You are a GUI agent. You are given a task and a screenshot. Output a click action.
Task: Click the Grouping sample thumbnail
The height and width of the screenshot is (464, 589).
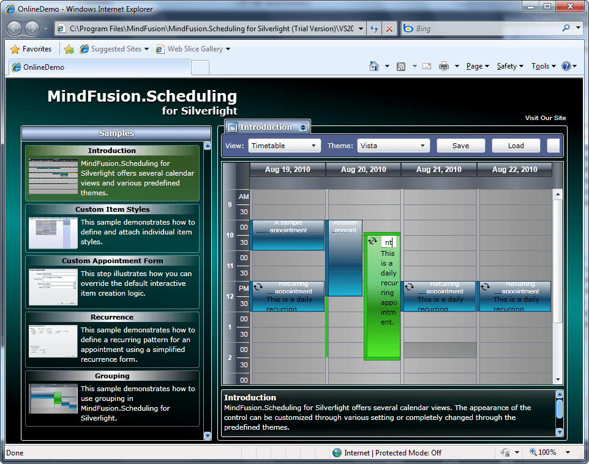click(x=53, y=399)
